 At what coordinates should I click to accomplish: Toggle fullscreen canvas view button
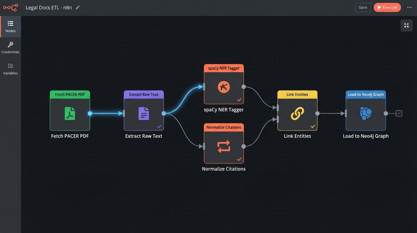click(406, 25)
